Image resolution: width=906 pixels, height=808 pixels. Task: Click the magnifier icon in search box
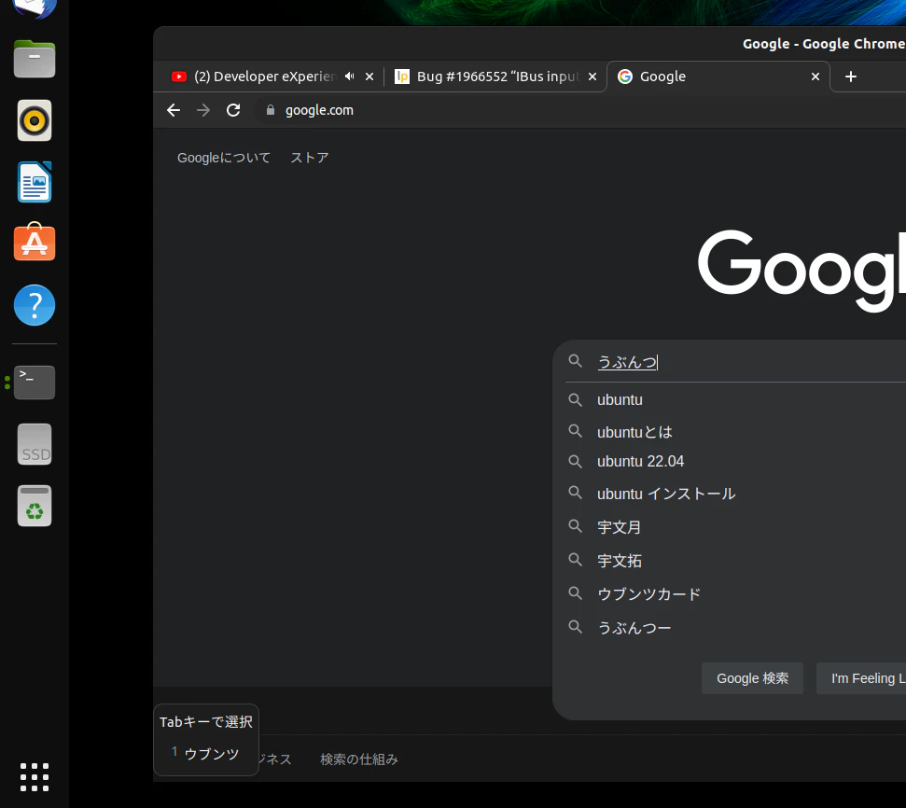coord(575,361)
